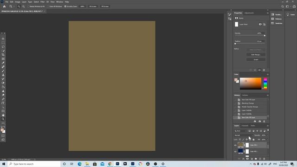
Task: Open the Brush Settings collapsed panel icon
Action: [x=230, y=14]
